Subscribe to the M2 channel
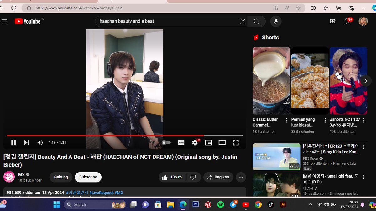Viewport: 376px width, 211px height. [88, 177]
